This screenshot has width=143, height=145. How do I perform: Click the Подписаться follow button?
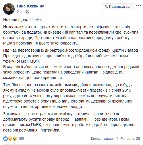118,7
